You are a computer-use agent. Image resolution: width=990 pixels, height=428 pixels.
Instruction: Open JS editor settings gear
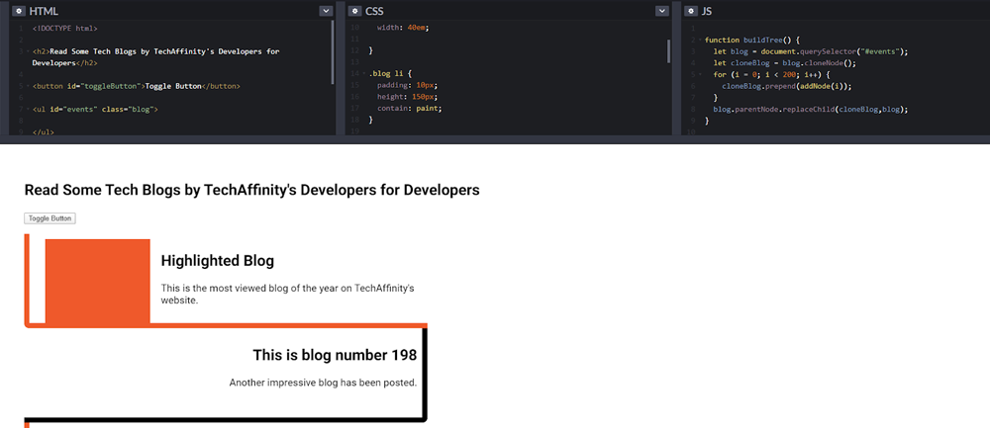[688, 11]
